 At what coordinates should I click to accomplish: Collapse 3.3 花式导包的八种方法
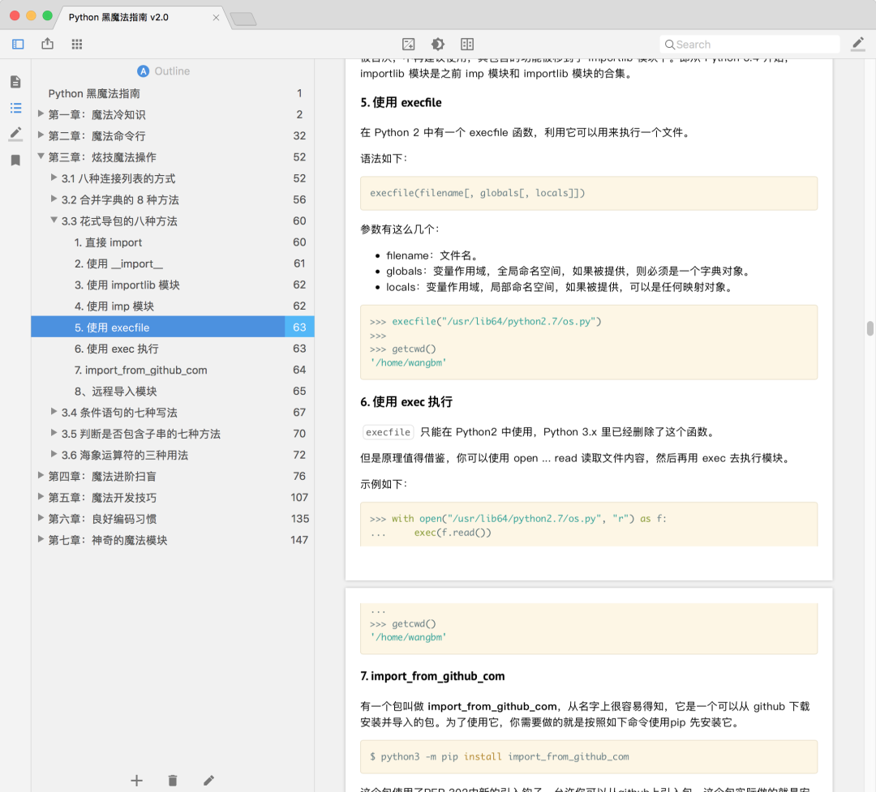click(54, 220)
